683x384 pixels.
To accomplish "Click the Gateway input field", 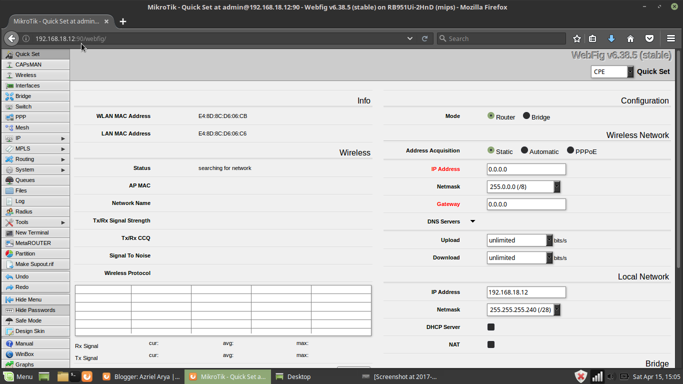I will pos(526,204).
